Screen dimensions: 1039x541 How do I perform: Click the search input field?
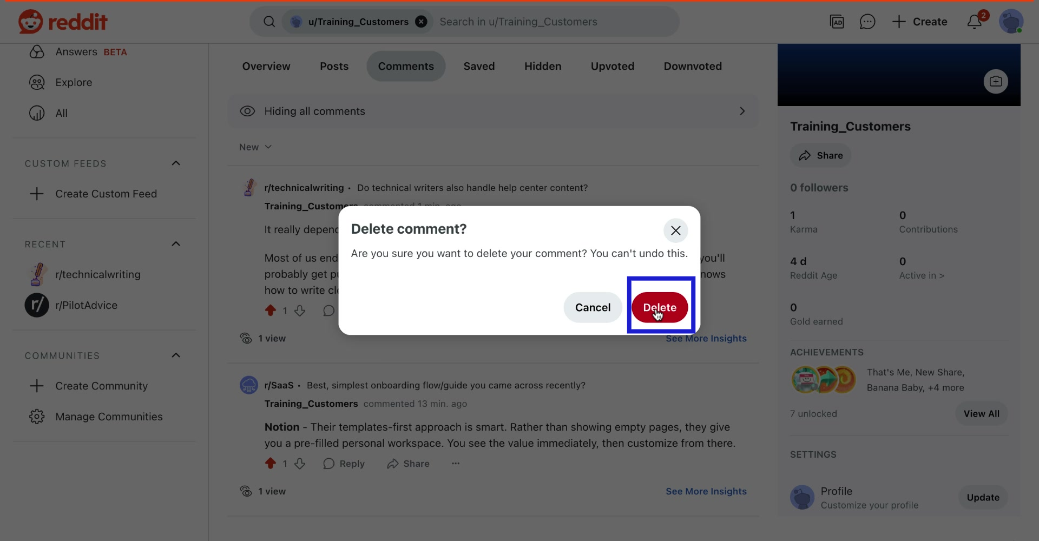point(541,22)
